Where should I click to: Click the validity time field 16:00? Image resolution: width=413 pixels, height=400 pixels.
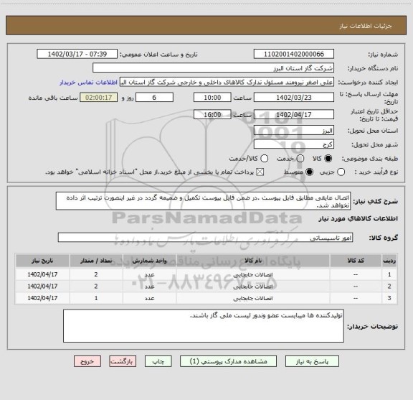click(212, 114)
